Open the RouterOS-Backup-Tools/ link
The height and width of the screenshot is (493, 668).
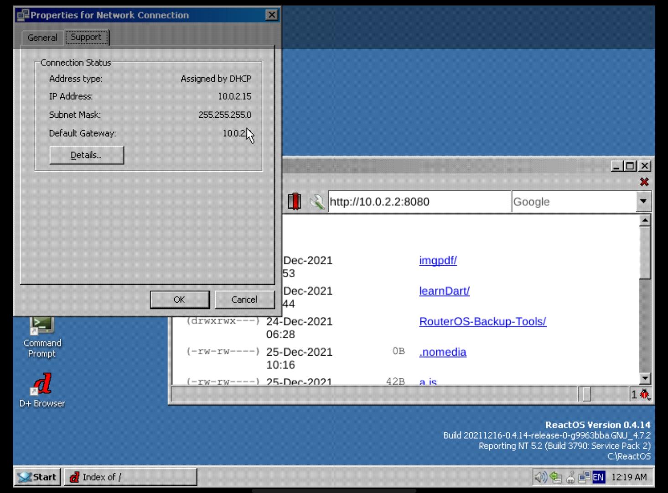click(x=482, y=322)
